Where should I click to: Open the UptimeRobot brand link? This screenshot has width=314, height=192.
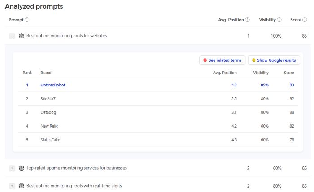coord(53,85)
